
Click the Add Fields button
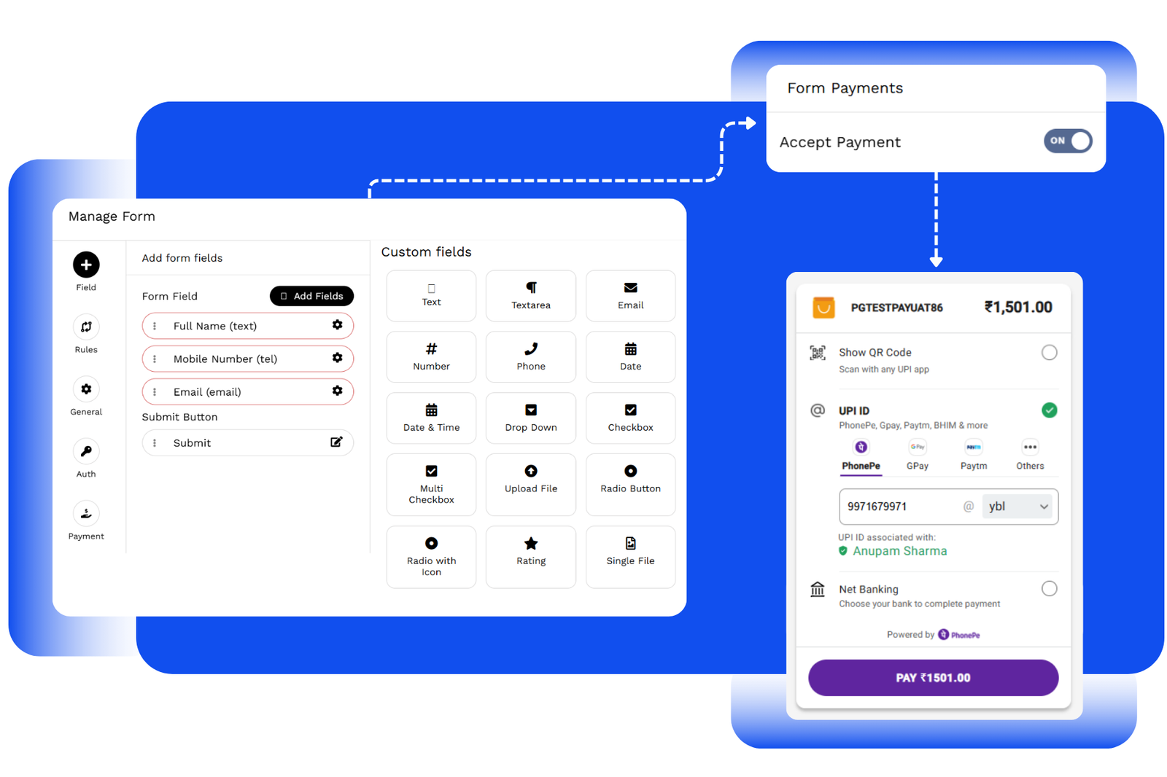[x=311, y=296]
